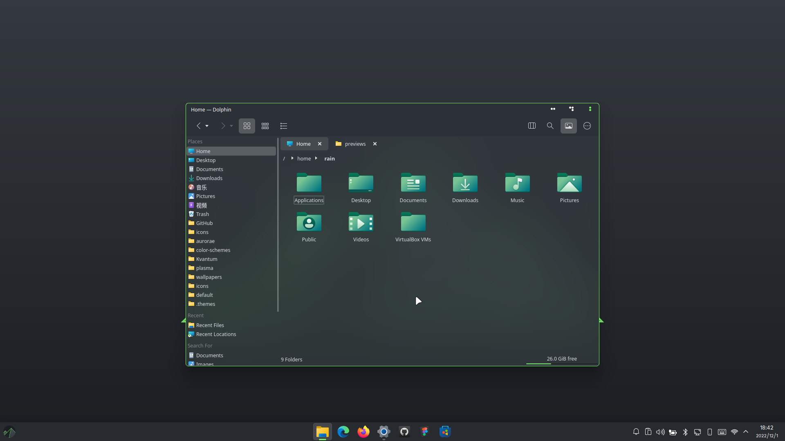Open Microsoft Edge from the taskbar

click(x=343, y=432)
